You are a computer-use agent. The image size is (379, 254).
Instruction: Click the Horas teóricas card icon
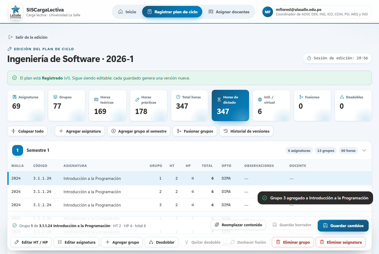tap(96, 100)
